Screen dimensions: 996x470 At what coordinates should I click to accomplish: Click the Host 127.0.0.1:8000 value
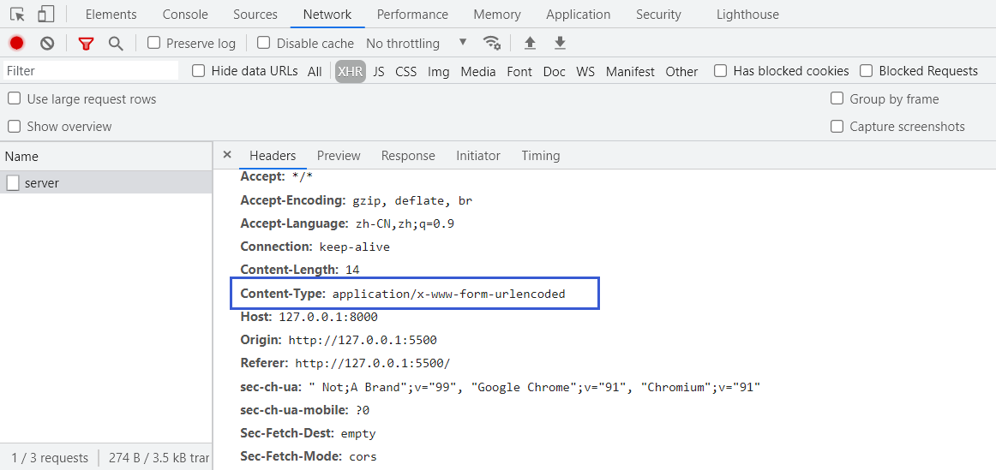pos(327,317)
